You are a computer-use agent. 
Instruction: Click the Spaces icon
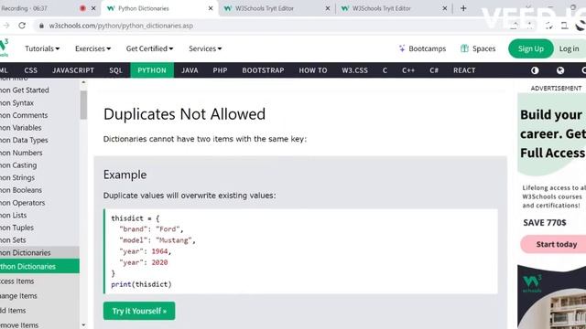464,48
